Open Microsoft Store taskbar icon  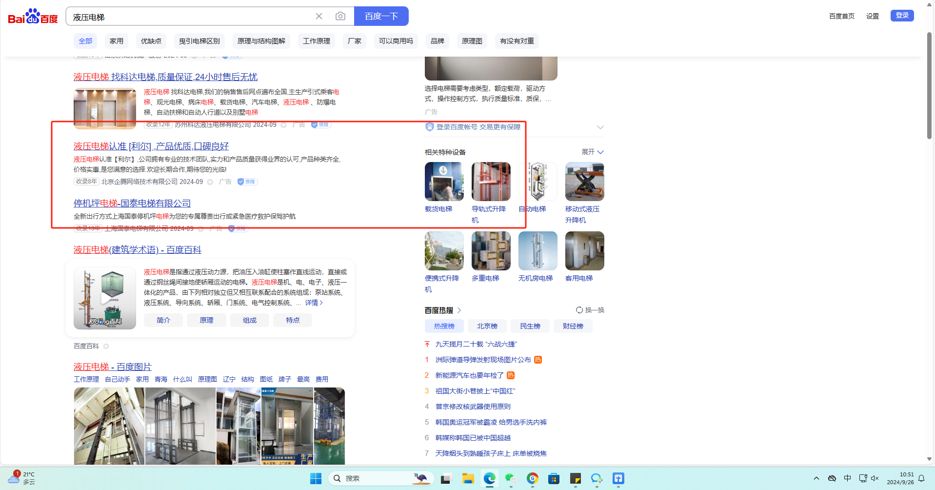point(554,478)
